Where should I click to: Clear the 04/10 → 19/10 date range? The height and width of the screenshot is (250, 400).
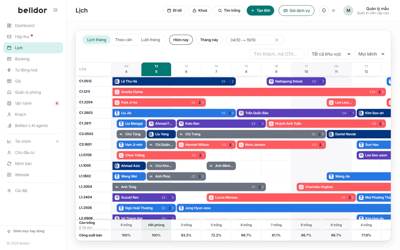pos(276,40)
